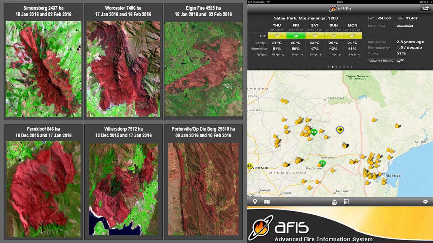The width and height of the screenshot is (433, 243).
Task: Click the fire report icon in bottom toolbar
Action: (x=334, y=202)
